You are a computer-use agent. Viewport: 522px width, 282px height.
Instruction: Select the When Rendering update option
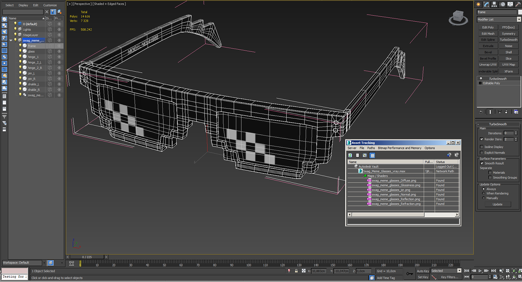[x=484, y=193]
